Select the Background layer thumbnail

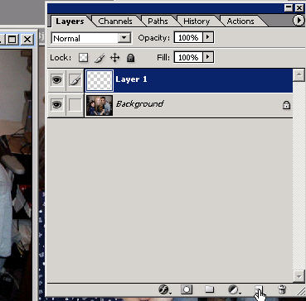(100, 105)
